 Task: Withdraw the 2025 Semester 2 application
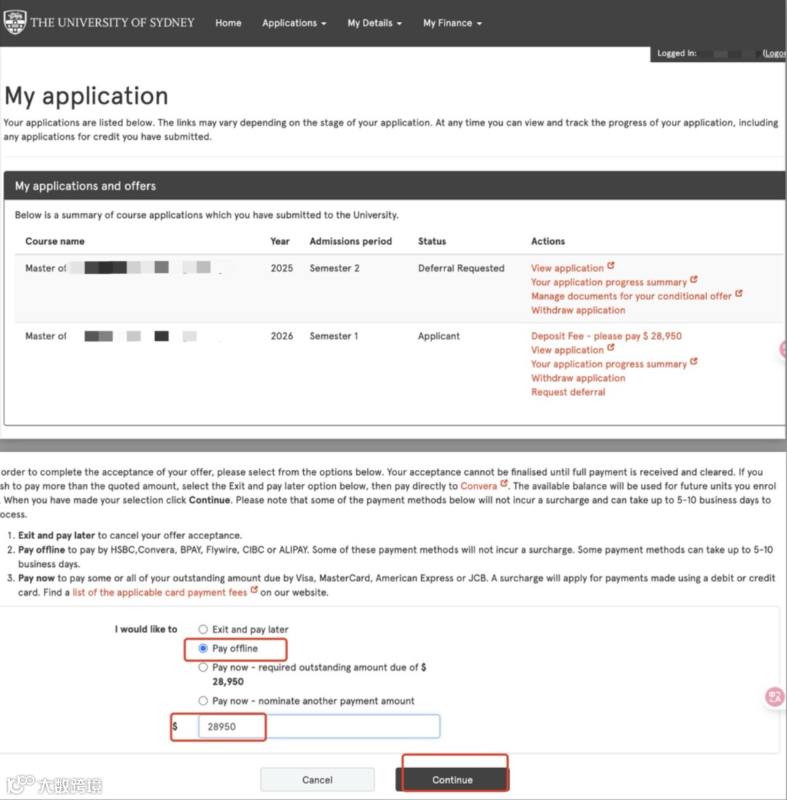pyautogui.click(x=578, y=310)
